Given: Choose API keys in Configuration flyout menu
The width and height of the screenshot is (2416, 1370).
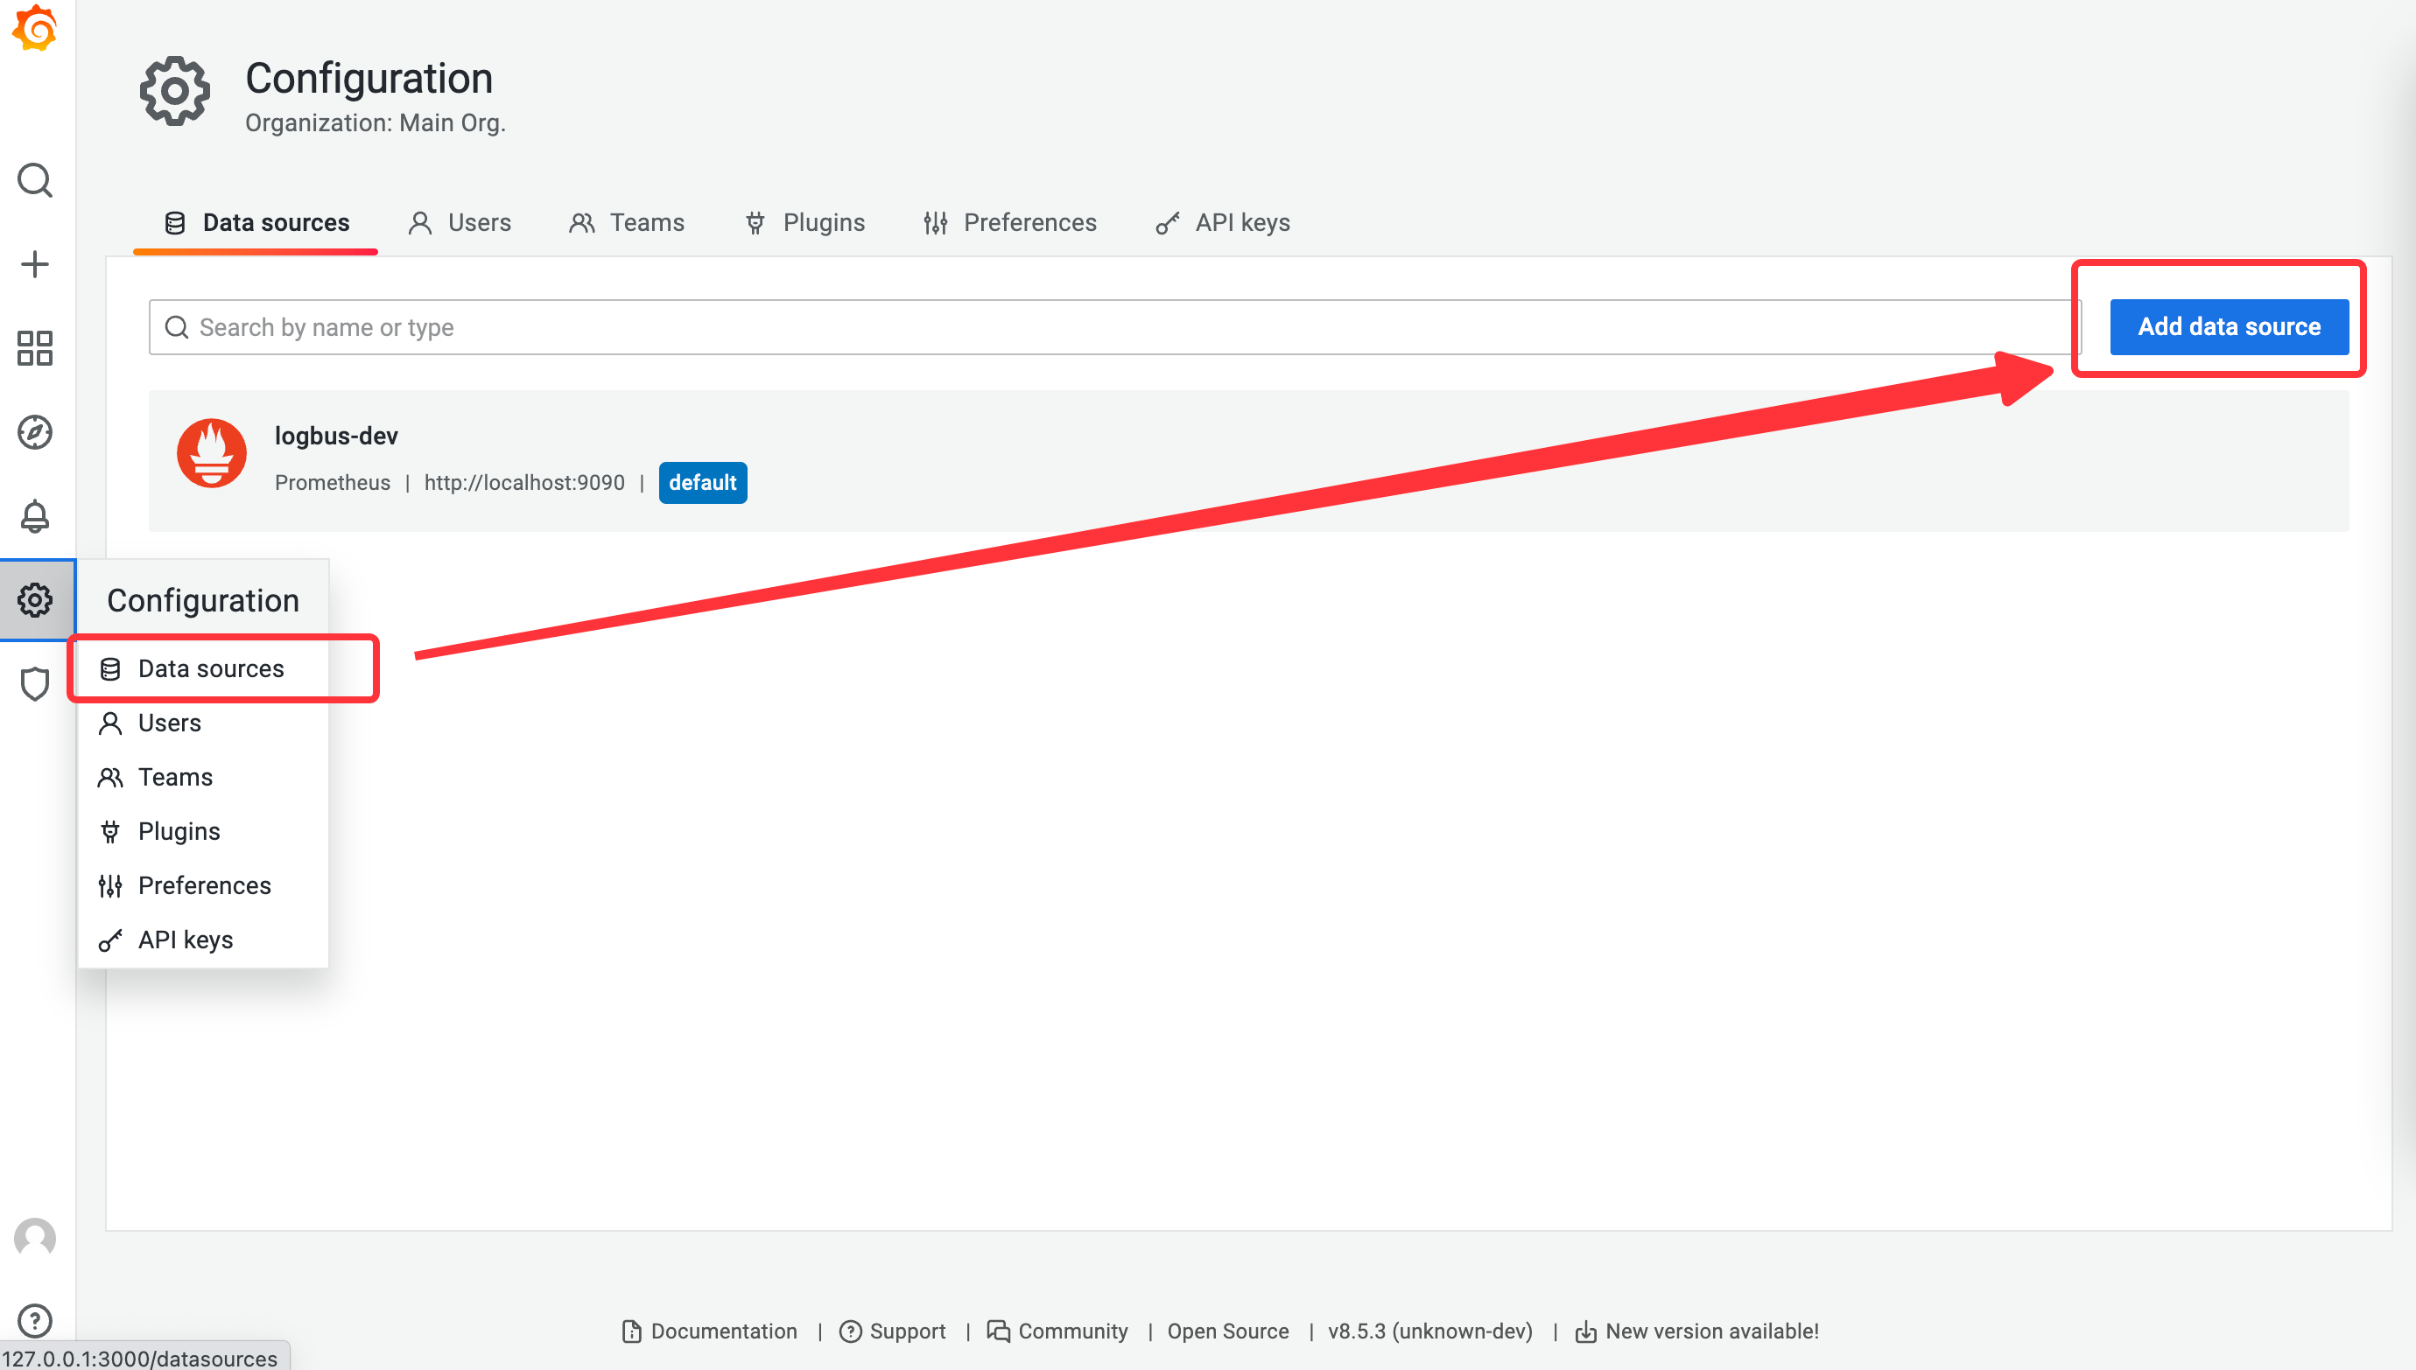Looking at the screenshot, I should 203,940.
